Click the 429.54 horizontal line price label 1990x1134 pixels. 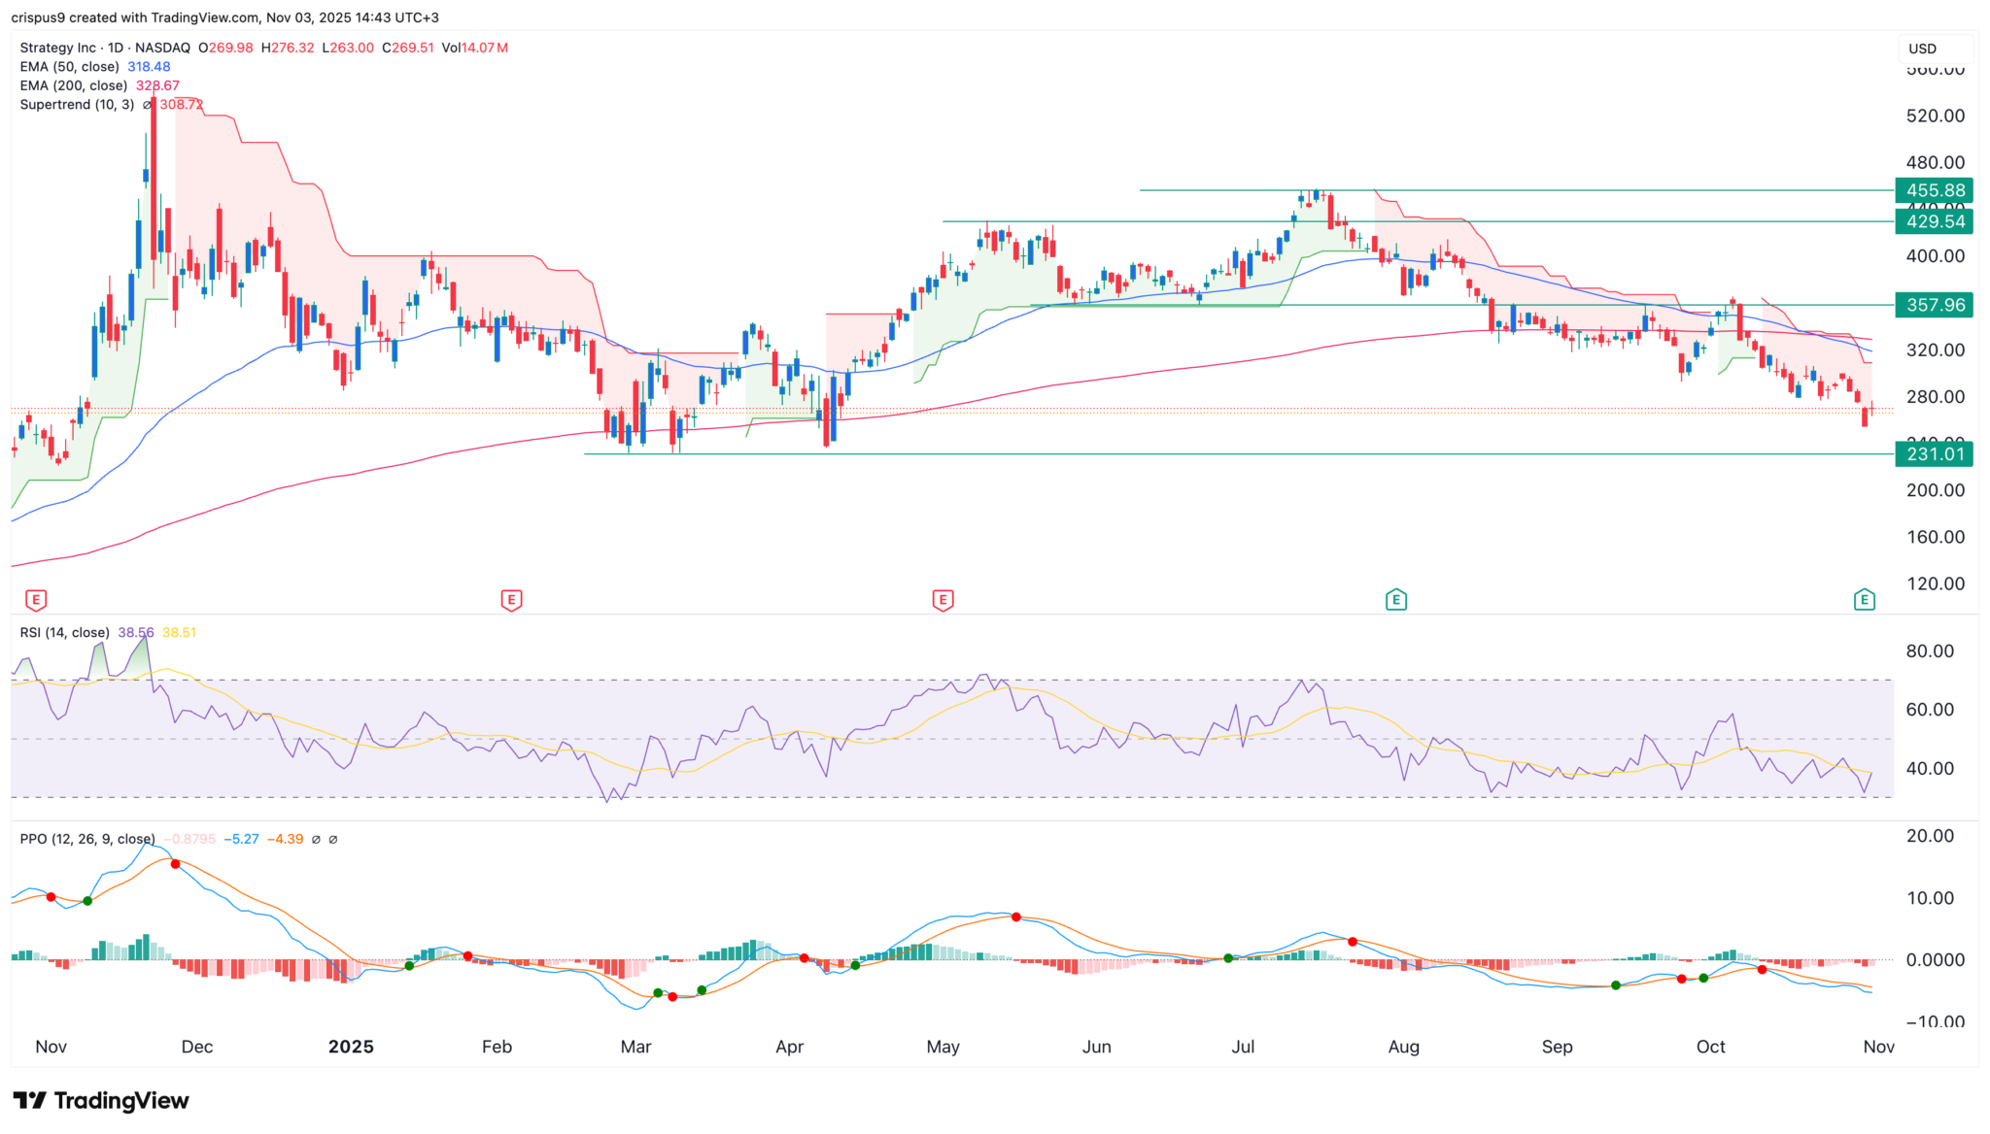tap(1934, 221)
